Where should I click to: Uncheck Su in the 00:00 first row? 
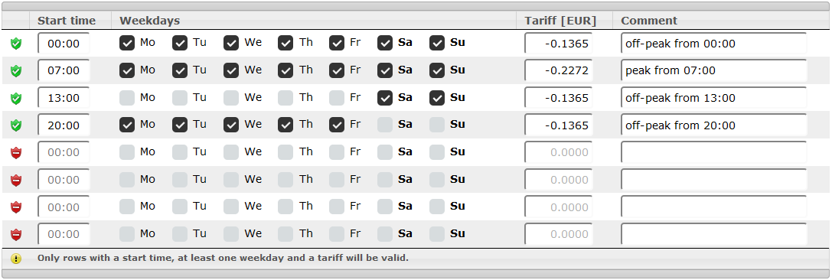coord(437,43)
